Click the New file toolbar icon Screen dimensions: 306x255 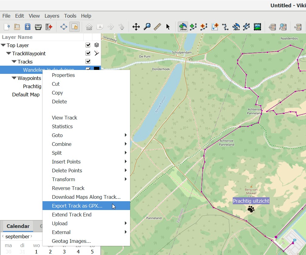(x=7, y=27)
